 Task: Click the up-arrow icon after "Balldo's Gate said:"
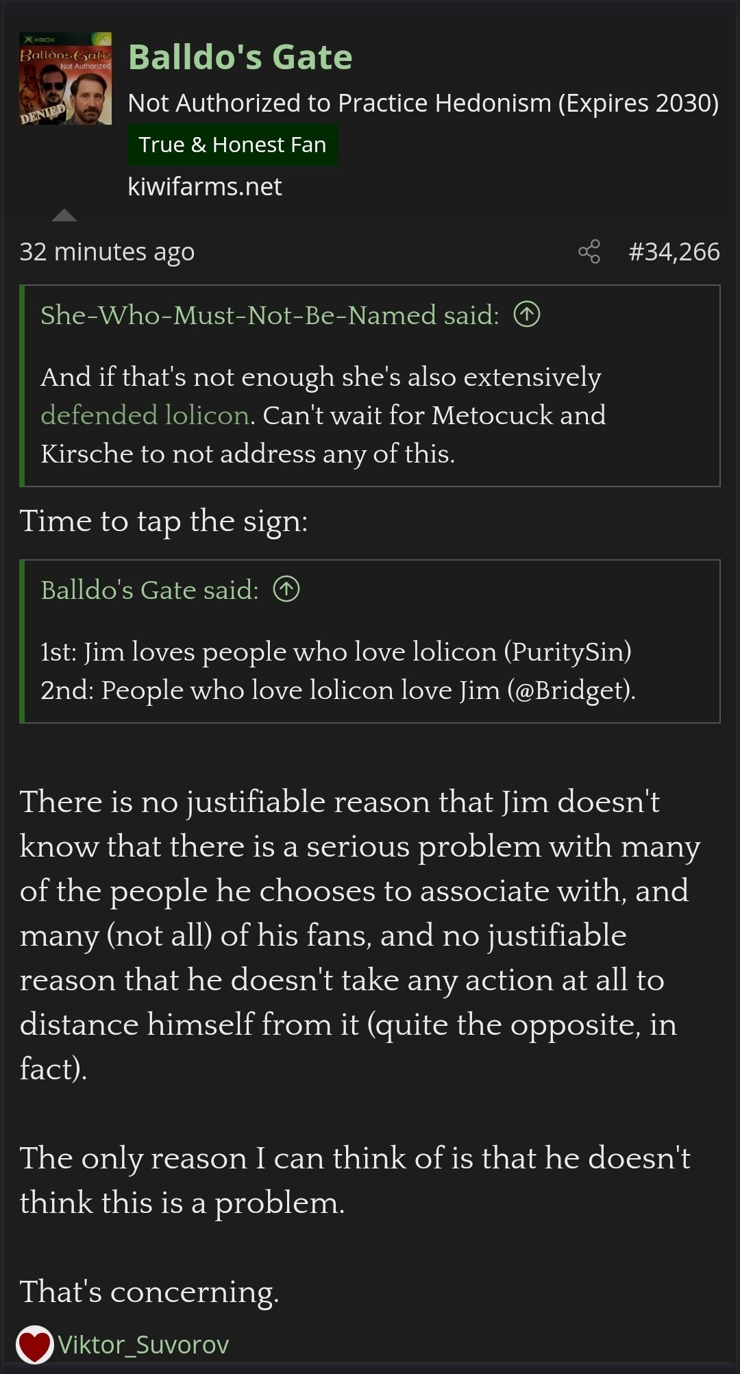[x=286, y=589]
